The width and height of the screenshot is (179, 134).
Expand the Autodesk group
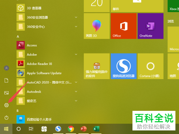(76, 92)
